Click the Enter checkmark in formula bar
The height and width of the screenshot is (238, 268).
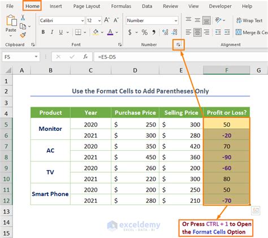[72, 57]
